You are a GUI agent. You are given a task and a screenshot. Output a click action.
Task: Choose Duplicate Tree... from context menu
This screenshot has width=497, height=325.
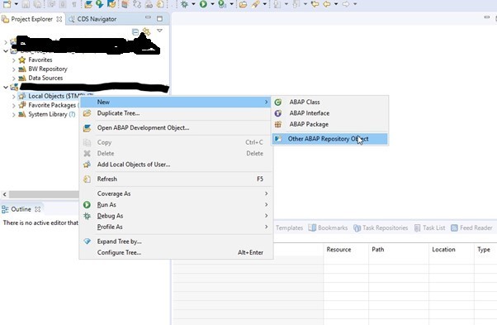coord(176,113)
